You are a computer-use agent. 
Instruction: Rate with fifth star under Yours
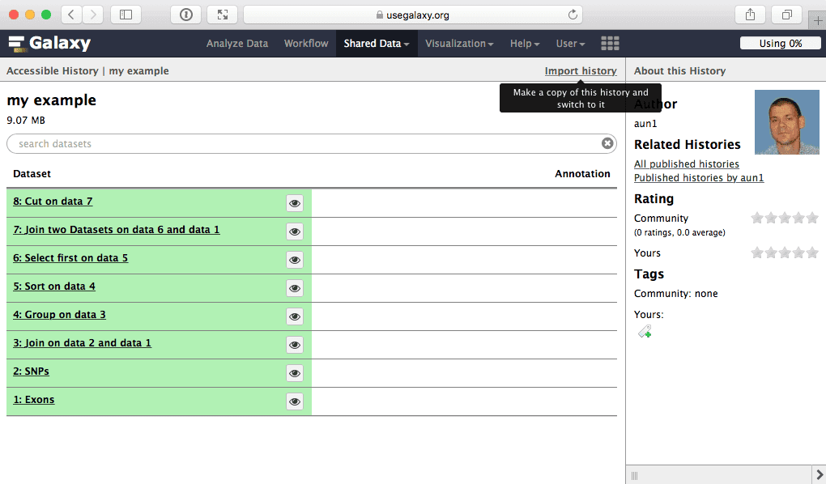tap(811, 253)
